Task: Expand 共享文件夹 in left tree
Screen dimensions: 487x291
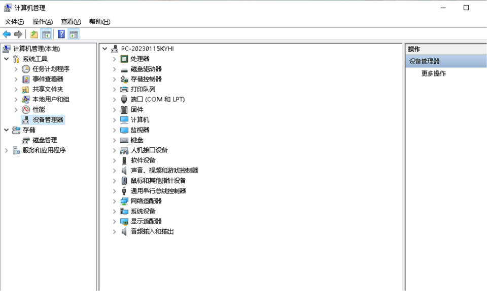Action: click(x=16, y=89)
